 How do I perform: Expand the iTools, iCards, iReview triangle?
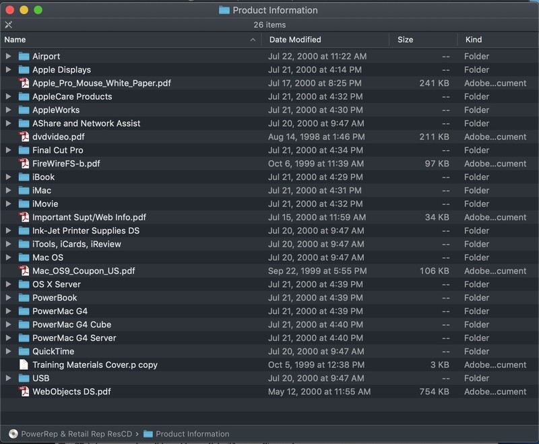pyautogui.click(x=8, y=243)
